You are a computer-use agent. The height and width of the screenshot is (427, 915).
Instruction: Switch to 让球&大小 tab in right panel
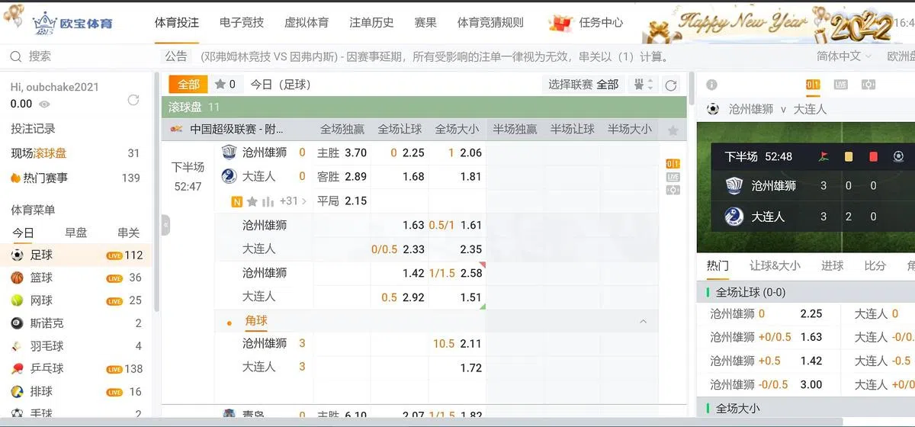[775, 266]
